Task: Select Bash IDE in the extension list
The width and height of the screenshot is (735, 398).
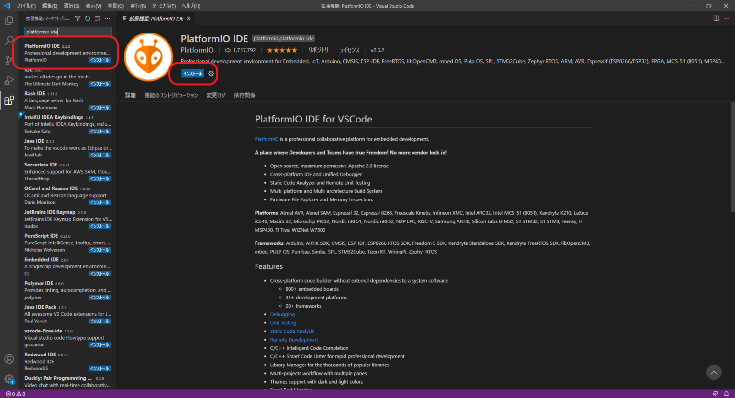Action: (x=56, y=100)
